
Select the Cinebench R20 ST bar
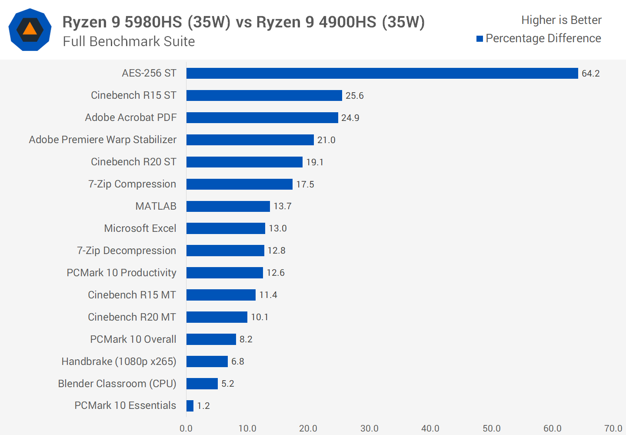(244, 162)
